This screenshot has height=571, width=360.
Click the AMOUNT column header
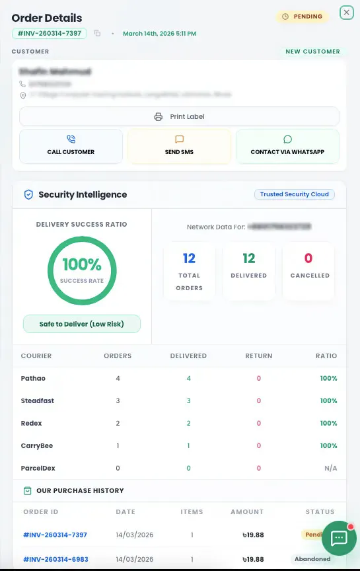point(247,512)
